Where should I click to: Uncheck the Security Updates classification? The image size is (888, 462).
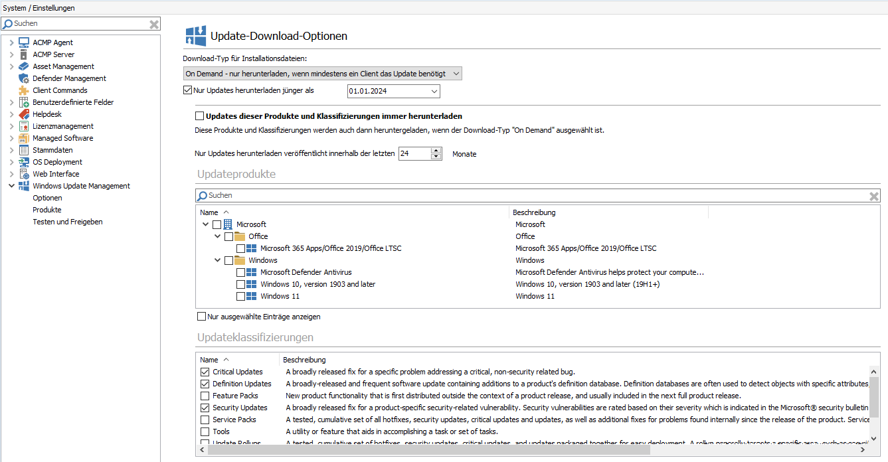click(x=204, y=407)
